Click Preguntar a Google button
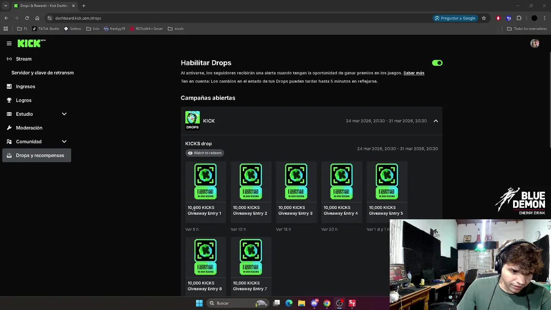The height and width of the screenshot is (310, 551). pos(455,18)
